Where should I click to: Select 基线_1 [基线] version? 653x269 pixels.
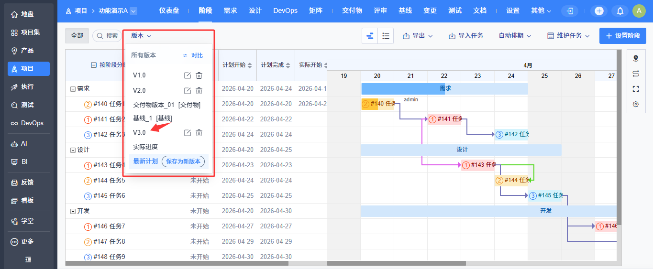153,118
